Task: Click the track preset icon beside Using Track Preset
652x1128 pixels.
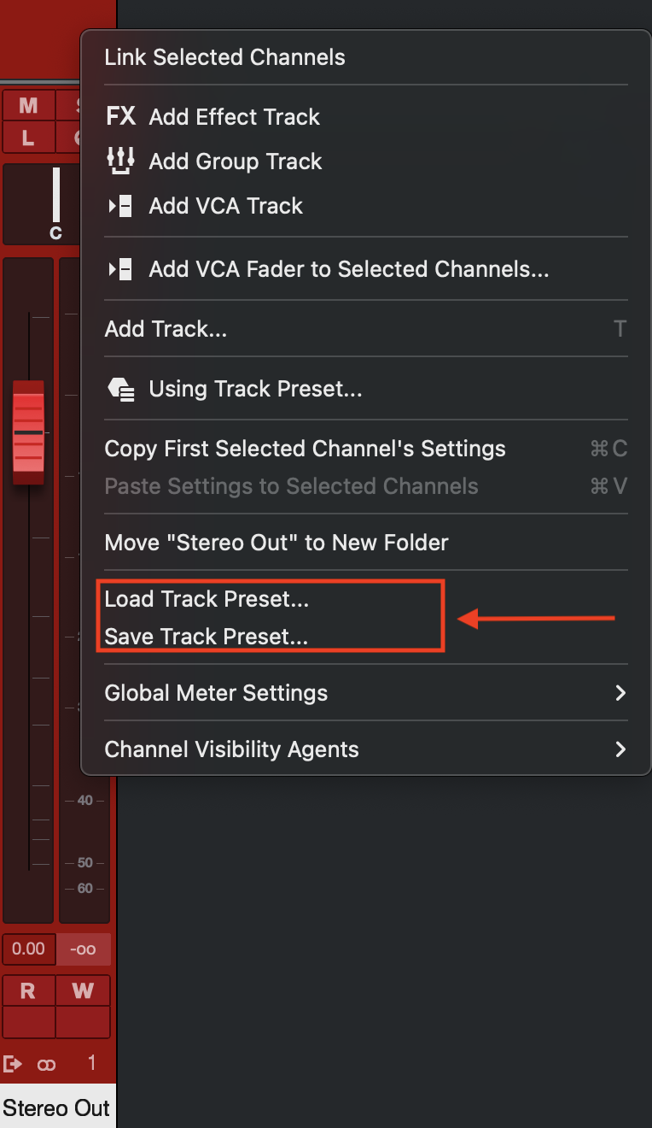Action: (x=120, y=390)
